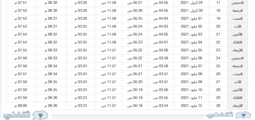Click the 03:54 ص time cell
The image size is (255, 120).
[160, 106]
